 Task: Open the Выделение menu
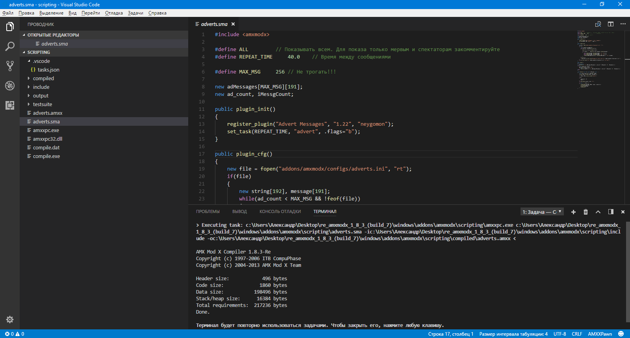tap(51, 13)
